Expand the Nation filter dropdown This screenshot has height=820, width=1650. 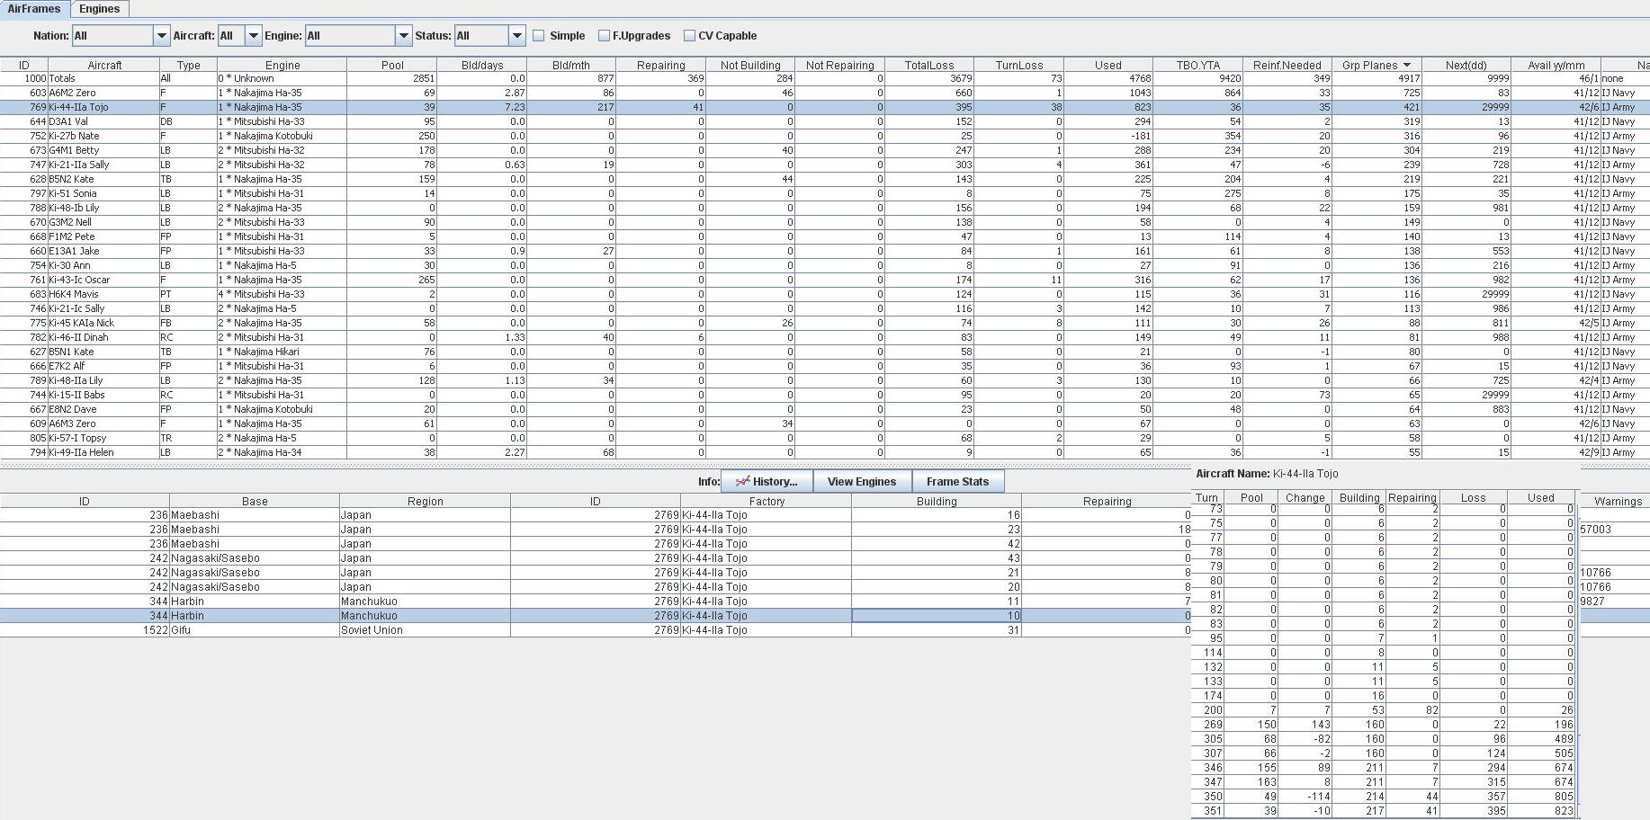pos(161,36)
